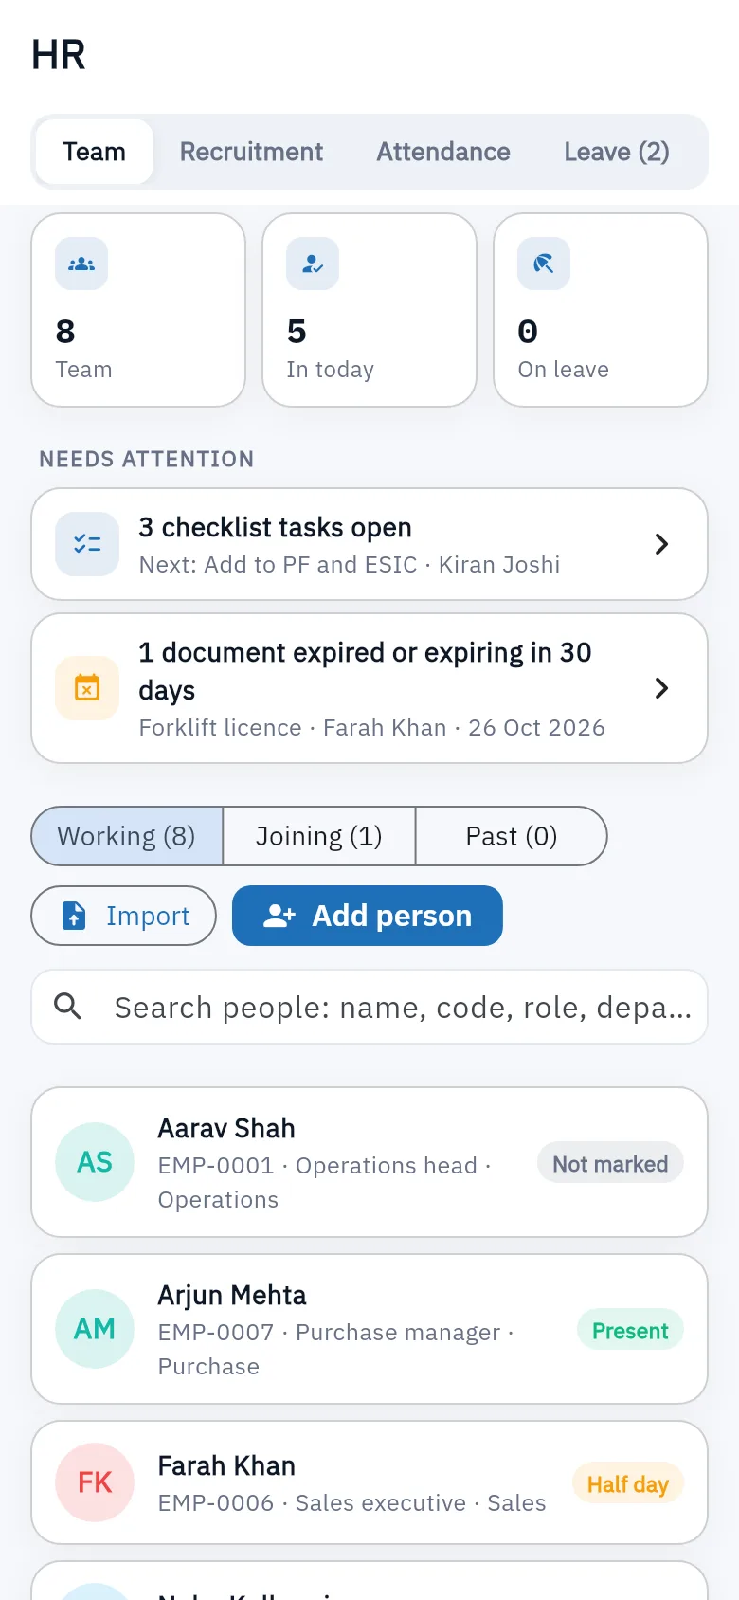Open the Leave (2) tab

617,152
